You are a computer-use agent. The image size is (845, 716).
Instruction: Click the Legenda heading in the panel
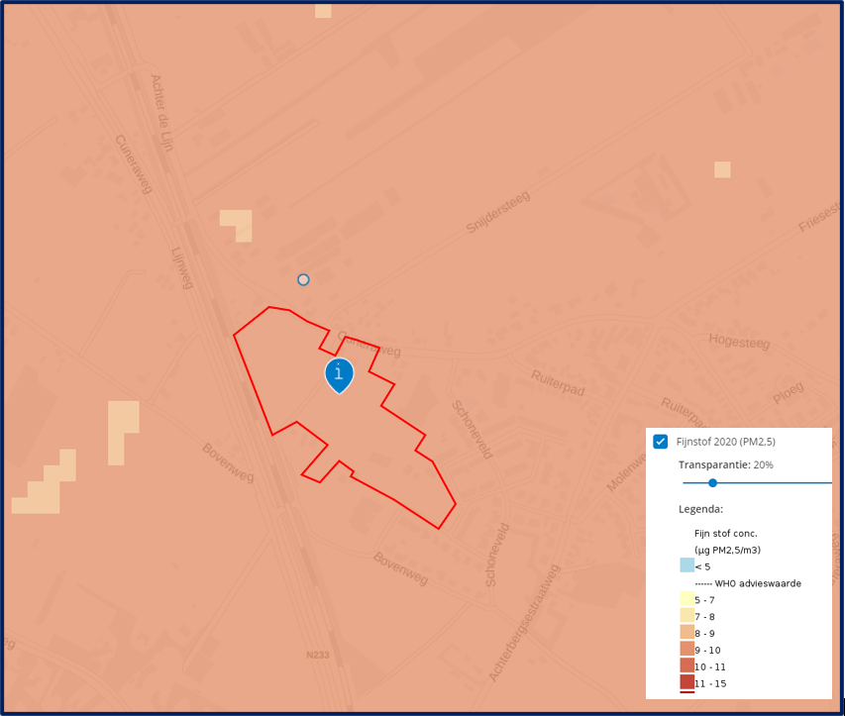pyautogui.click(x=700, y=509)
